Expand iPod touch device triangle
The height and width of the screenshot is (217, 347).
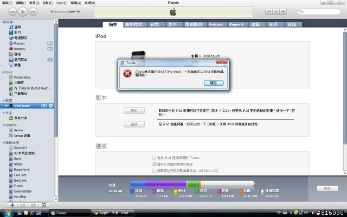click(7, 106)
